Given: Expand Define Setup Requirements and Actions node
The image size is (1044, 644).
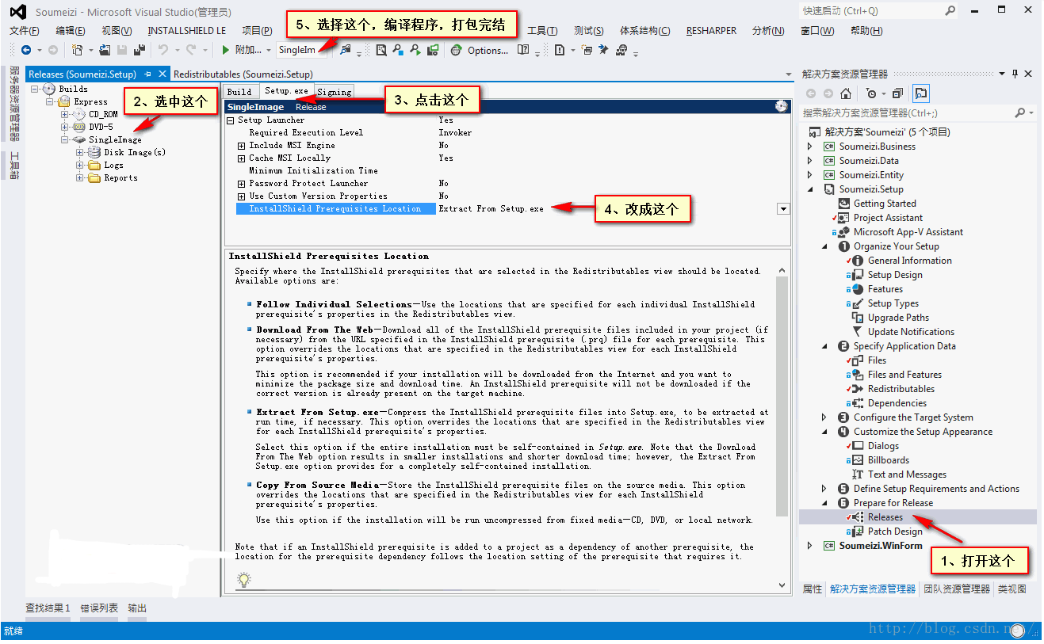Looking at the screenshot, I should (824, 489).
